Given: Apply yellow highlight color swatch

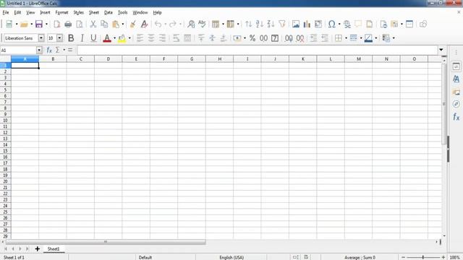Looking at the screenshot, I should 122,38.
